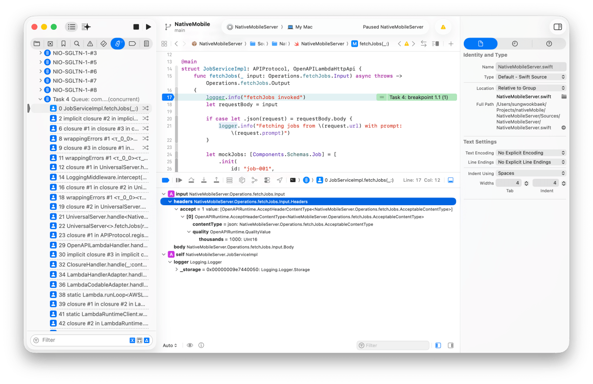This screenshot has width=593, height=384.
Task: Toggle breakpoint activation in debug bar
Action: click(x=165, y=180)
